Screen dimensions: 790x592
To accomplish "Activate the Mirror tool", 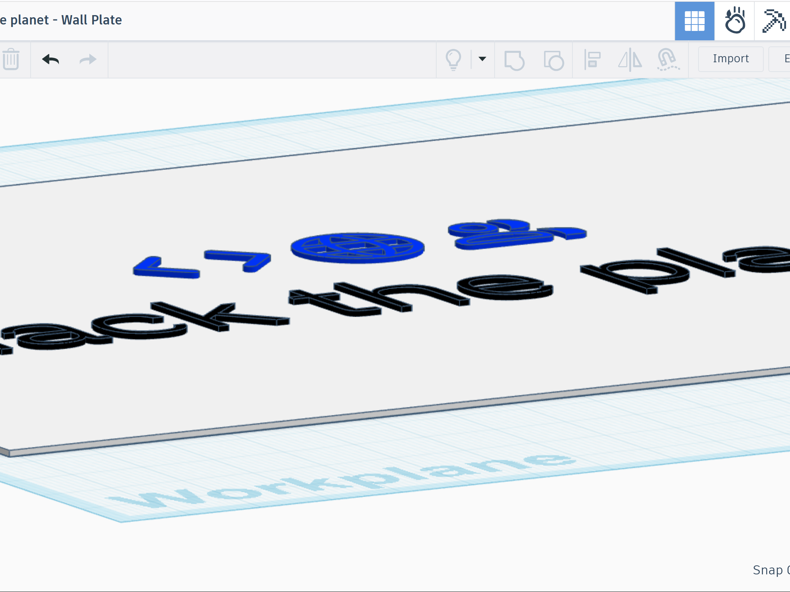I will tap(630, 59).
